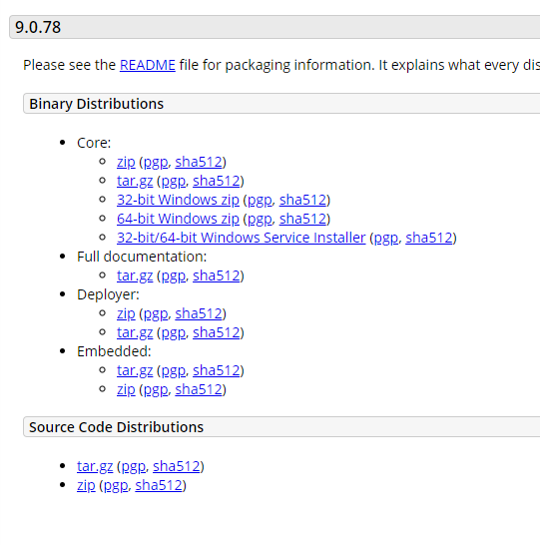Download Full documentation tar.gz

point(135,275)
